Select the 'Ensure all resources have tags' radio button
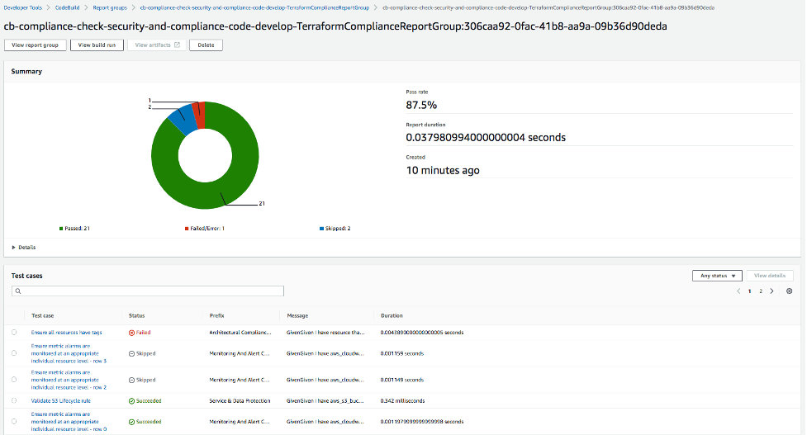Viewport: 807px width, 435px height. tap(14, 332)
